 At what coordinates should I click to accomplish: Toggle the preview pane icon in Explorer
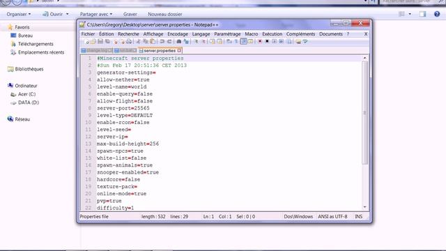point(423,14)
